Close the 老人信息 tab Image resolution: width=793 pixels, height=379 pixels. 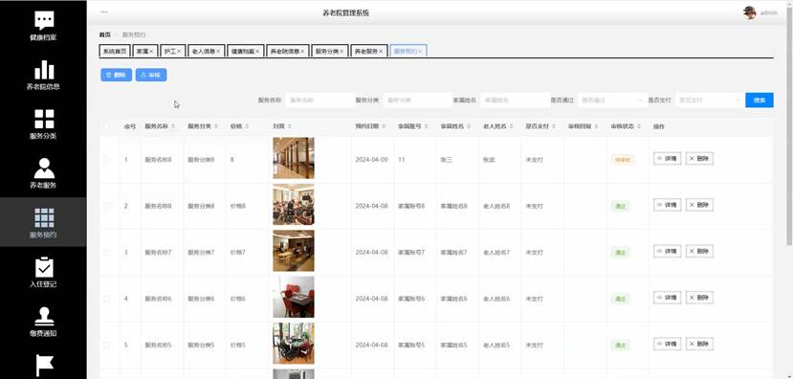pyautogui.click(x=218, y=52)
